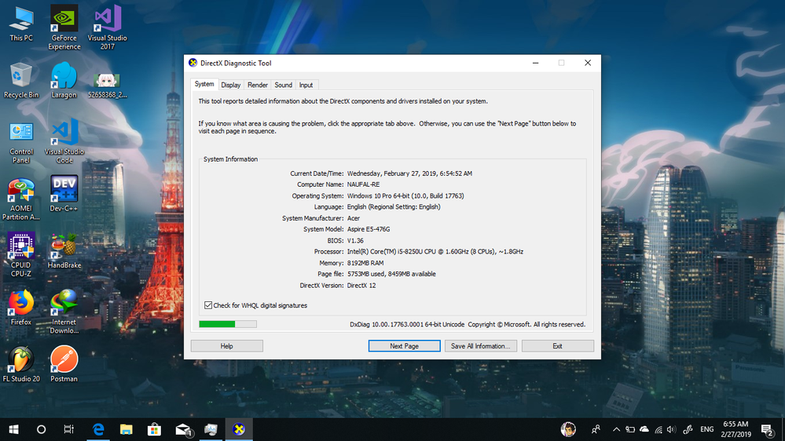Close the DirectX Diagnostic Tool window
Viewport: 785px width, 441px height.
click(588, 63)
